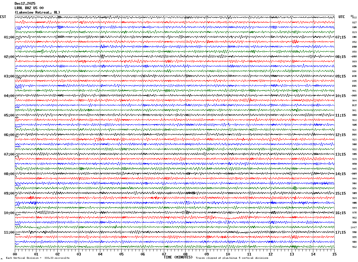The image size is (358, 262).
Task: Click the "03:00" CST time label
Action: tap(9, 76)
